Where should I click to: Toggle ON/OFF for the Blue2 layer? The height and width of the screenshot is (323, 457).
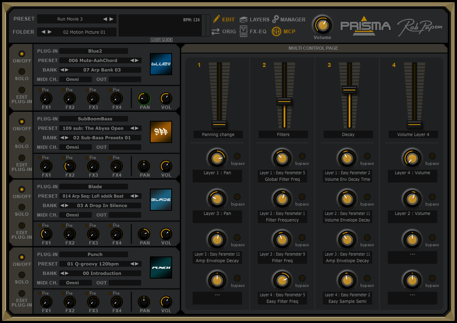(x=22, y=54)
